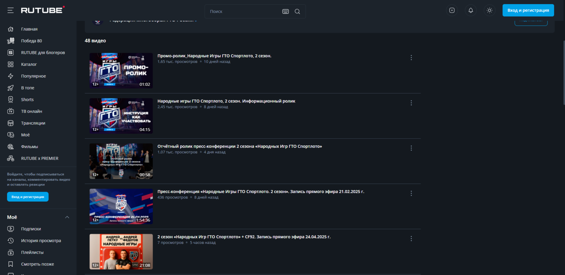
Task: Click the Каталог grid icon
Action: 11,64
